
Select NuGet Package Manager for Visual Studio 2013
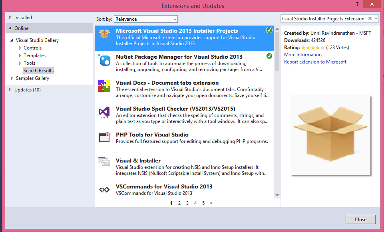tap(179, 57)
